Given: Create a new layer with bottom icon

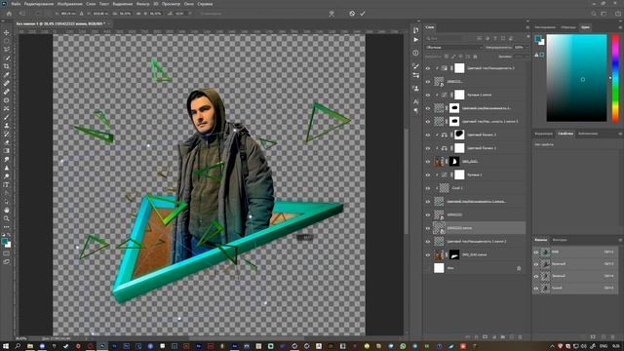Looking at the screenshot, I should coord(511,337).
